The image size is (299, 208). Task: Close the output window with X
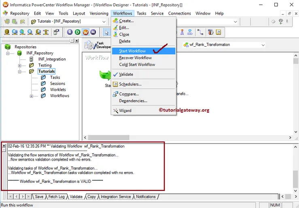coord(4,146)
